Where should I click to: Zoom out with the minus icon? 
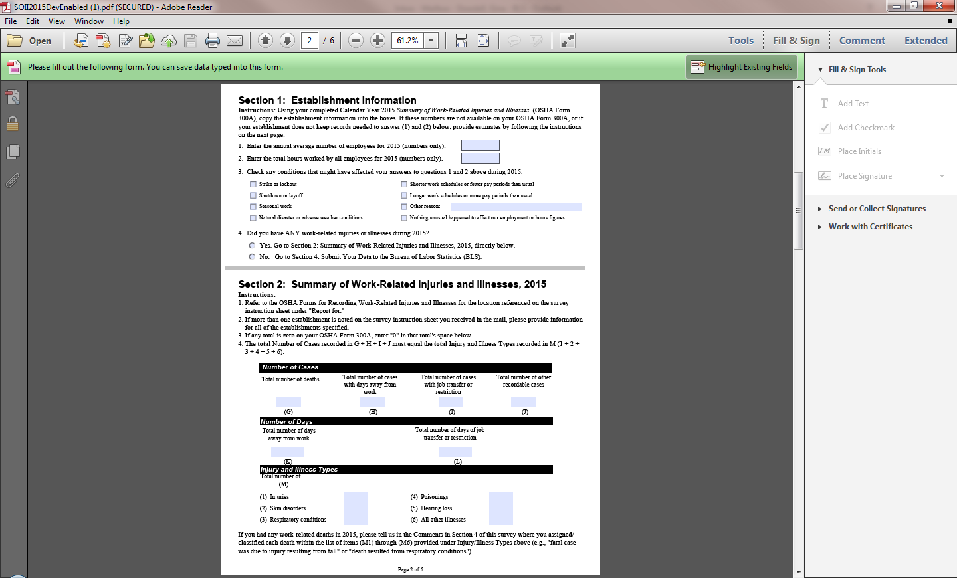356,41
